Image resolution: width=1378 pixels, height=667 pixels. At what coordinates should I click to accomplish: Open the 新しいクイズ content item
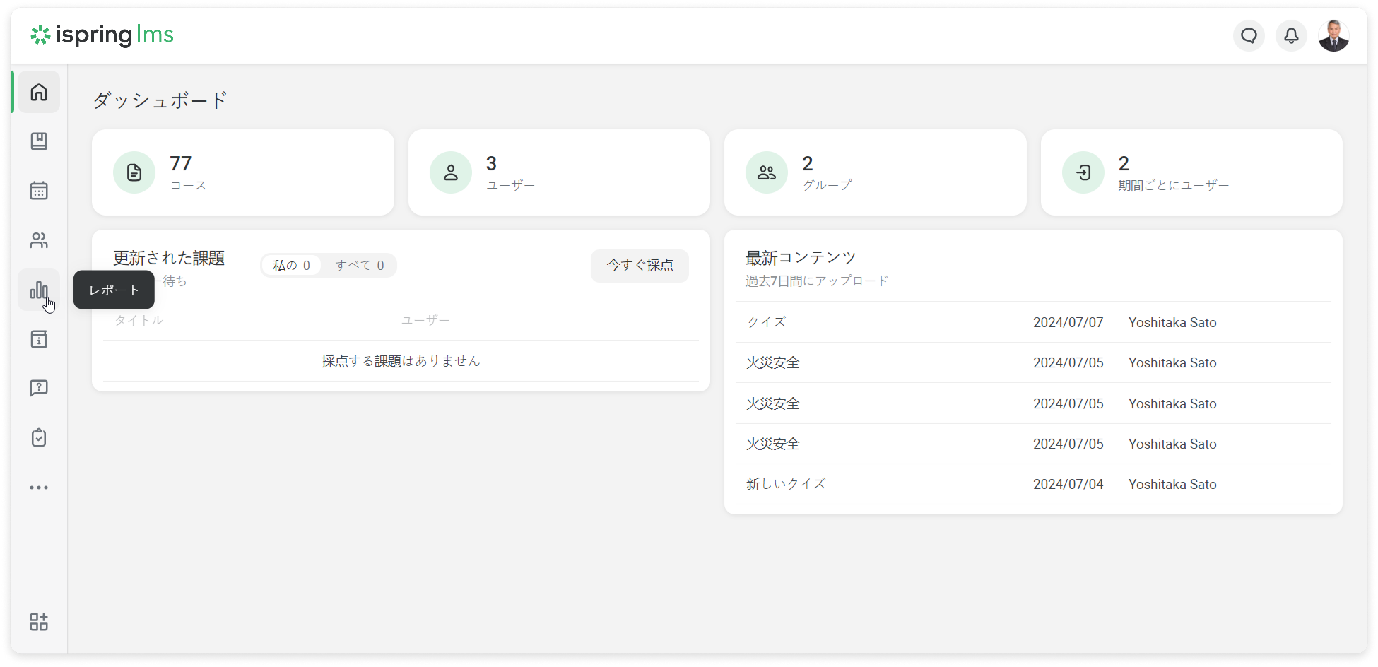click(786, 484)
